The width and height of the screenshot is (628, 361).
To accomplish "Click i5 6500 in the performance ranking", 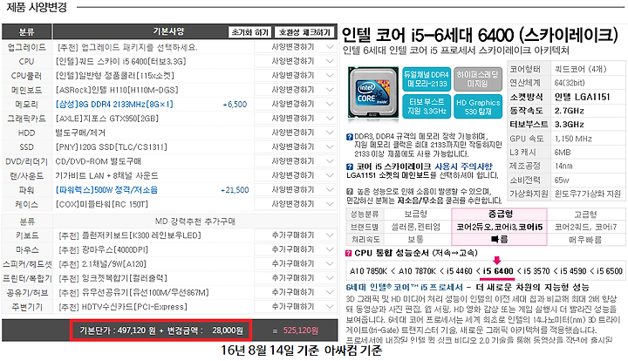I will [x=610, y=271].
